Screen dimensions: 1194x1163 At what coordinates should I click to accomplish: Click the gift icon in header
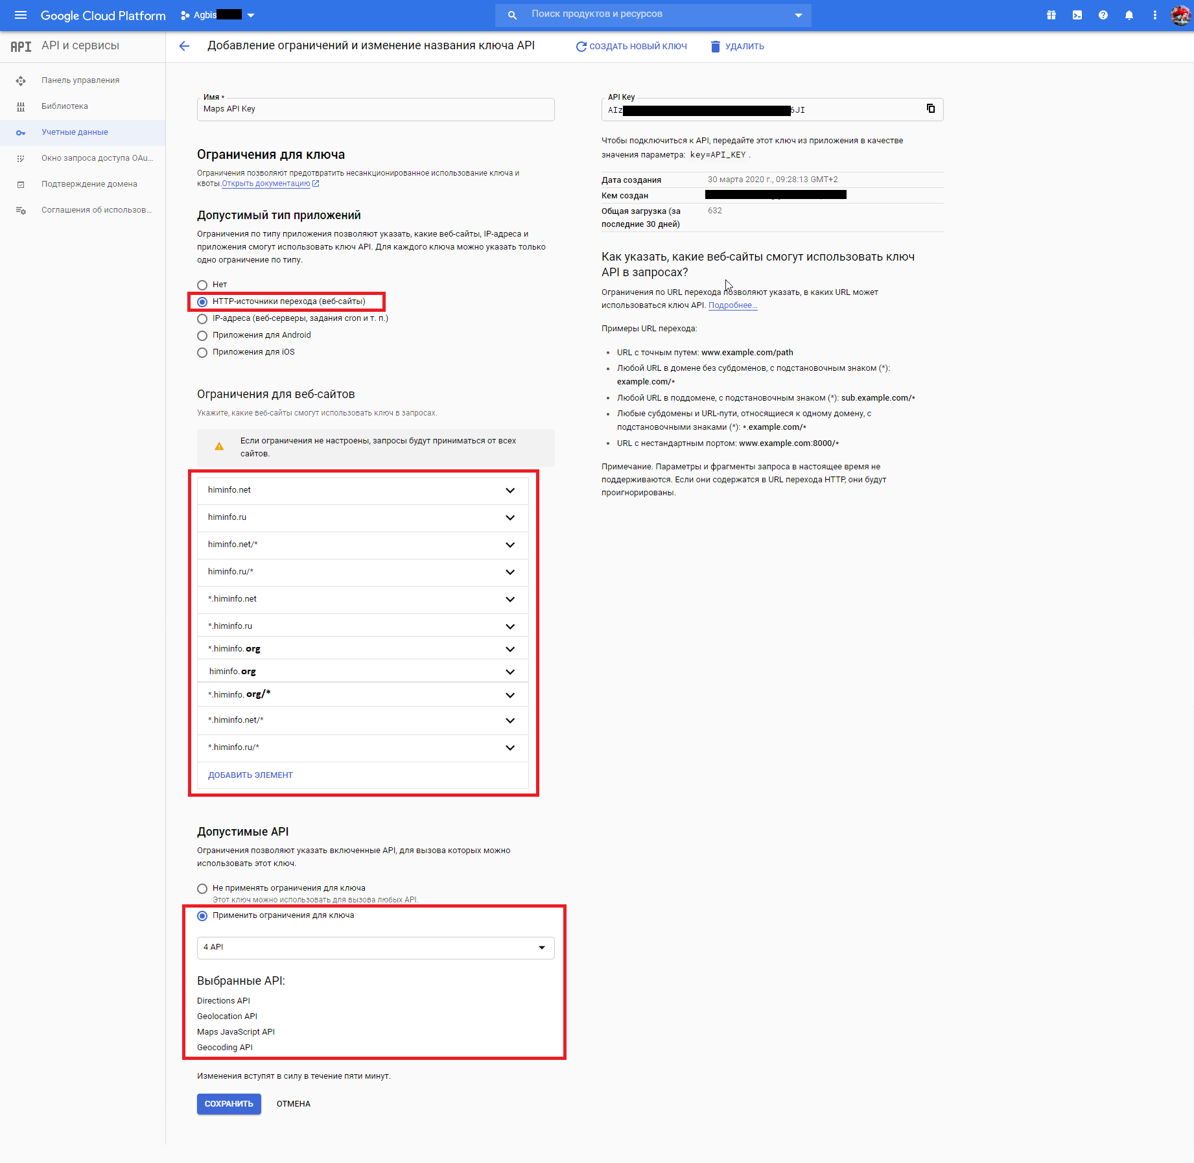point(1051,15)
